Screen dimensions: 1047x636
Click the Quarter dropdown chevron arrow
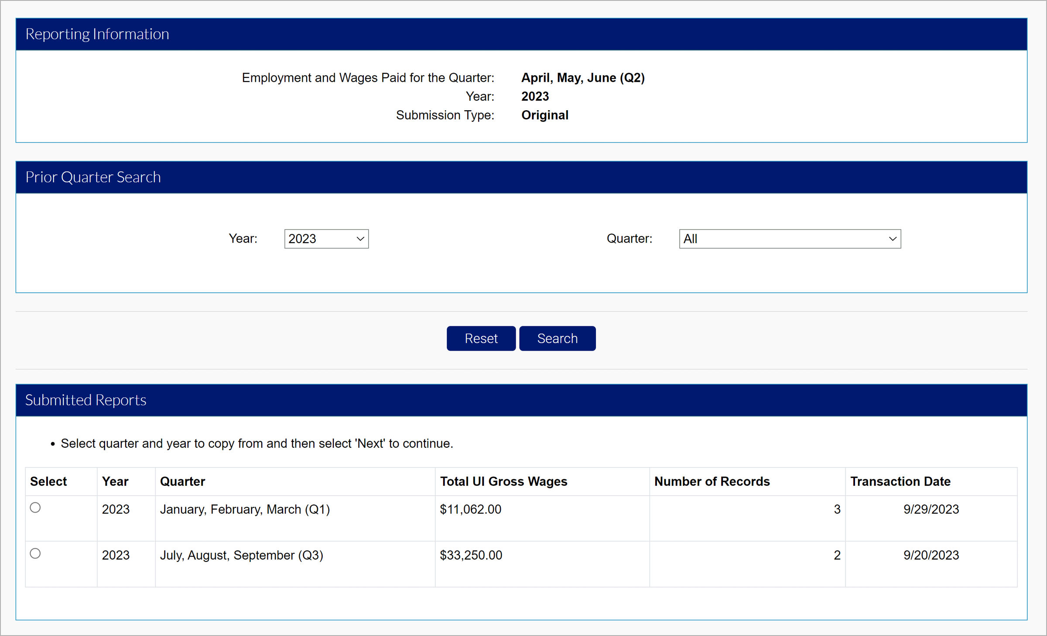point(893,239)
